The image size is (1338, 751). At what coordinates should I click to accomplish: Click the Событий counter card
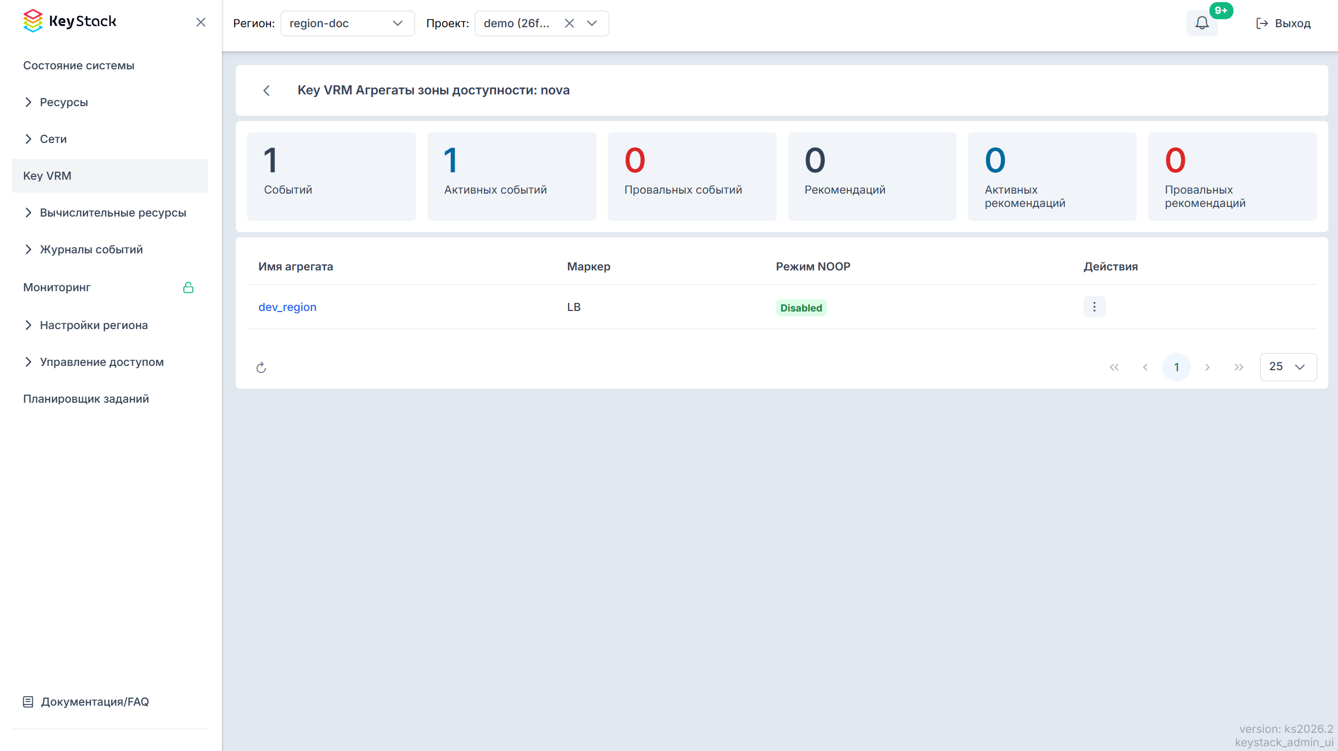coord(331,176)
